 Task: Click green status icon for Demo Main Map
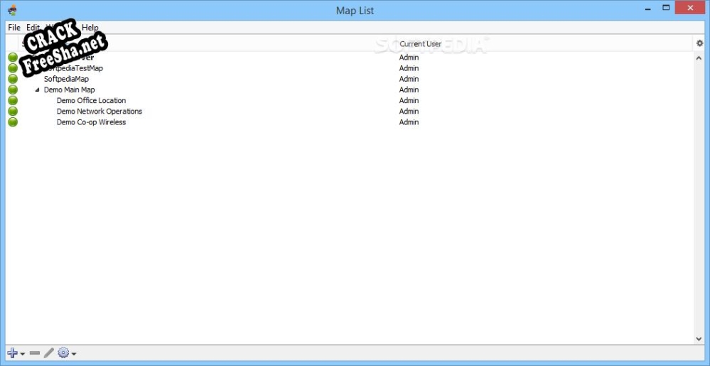[13, 90]
